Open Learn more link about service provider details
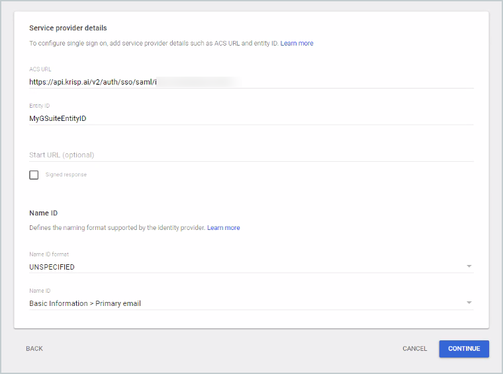 click(x=297, y=43)
